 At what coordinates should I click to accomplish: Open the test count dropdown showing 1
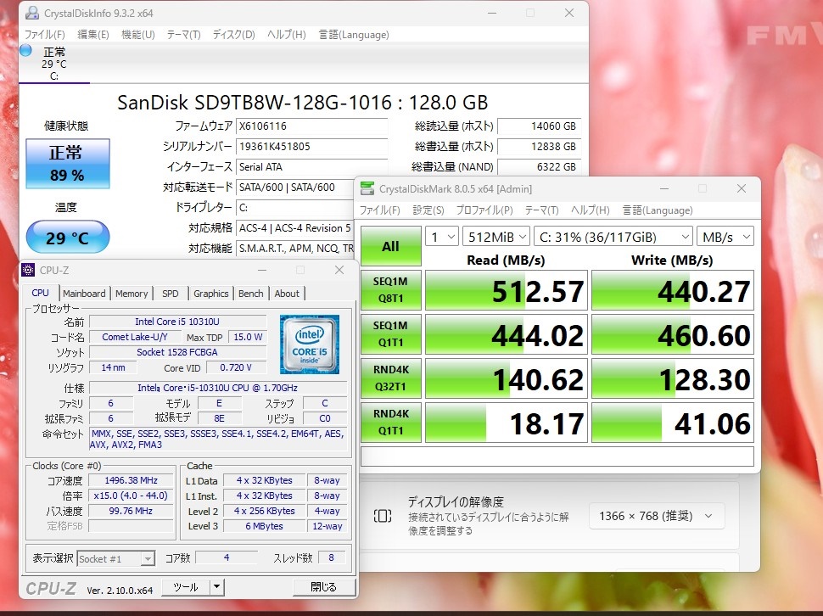click(442, 237)
